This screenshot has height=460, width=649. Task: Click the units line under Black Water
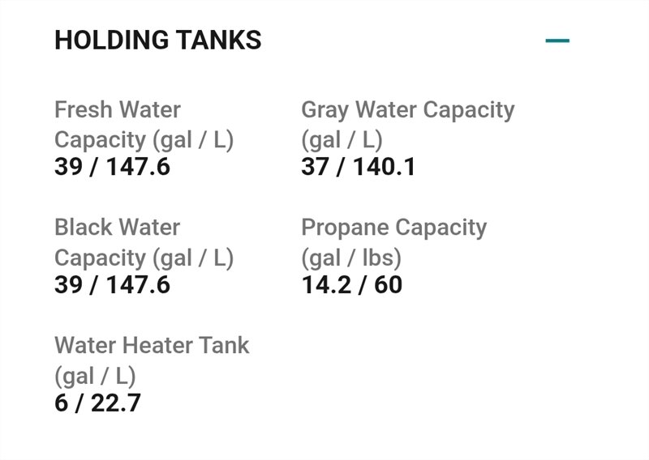pyautogui.click(x=144, y=258)
